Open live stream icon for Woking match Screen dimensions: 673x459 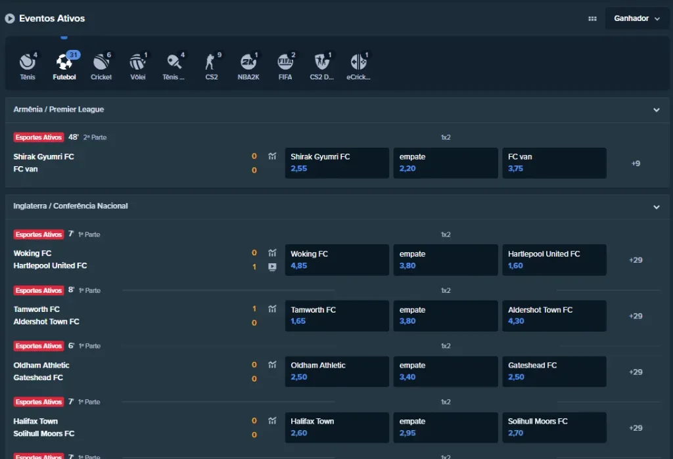click(272, 267)
